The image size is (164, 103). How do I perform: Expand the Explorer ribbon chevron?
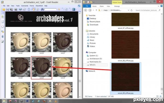click(x=158, y=6)
